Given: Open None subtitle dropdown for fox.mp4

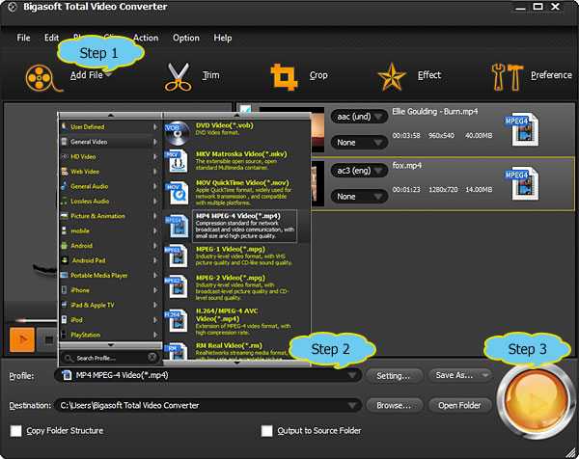Looking at the screenshot, I should (359, 197).
